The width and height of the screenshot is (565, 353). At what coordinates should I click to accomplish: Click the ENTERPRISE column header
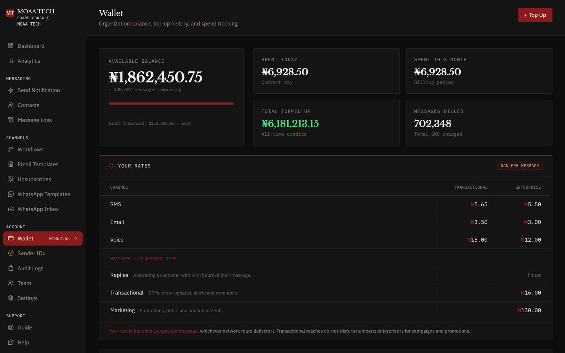click(x=528, y=187)
